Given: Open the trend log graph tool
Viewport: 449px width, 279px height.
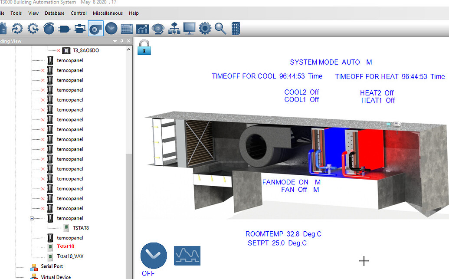Looking at the screenshot, I should (x=142, y=28).
